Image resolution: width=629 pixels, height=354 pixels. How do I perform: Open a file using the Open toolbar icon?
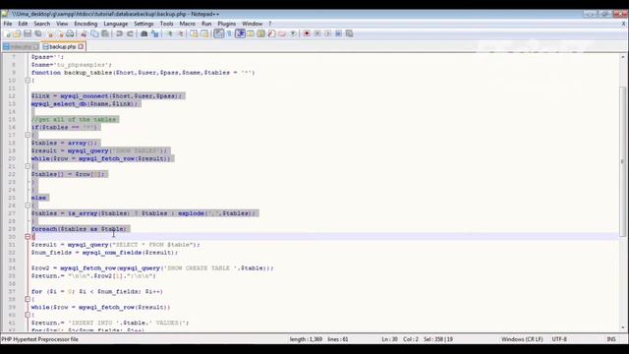pyautogui.click(x=17, y=33)
